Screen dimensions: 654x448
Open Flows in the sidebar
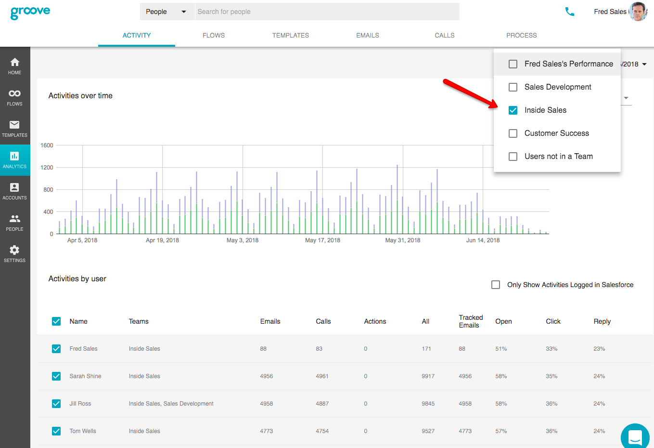pos(15,97)
